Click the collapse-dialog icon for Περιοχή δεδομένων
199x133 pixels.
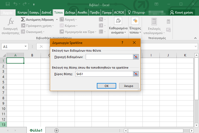136,57
